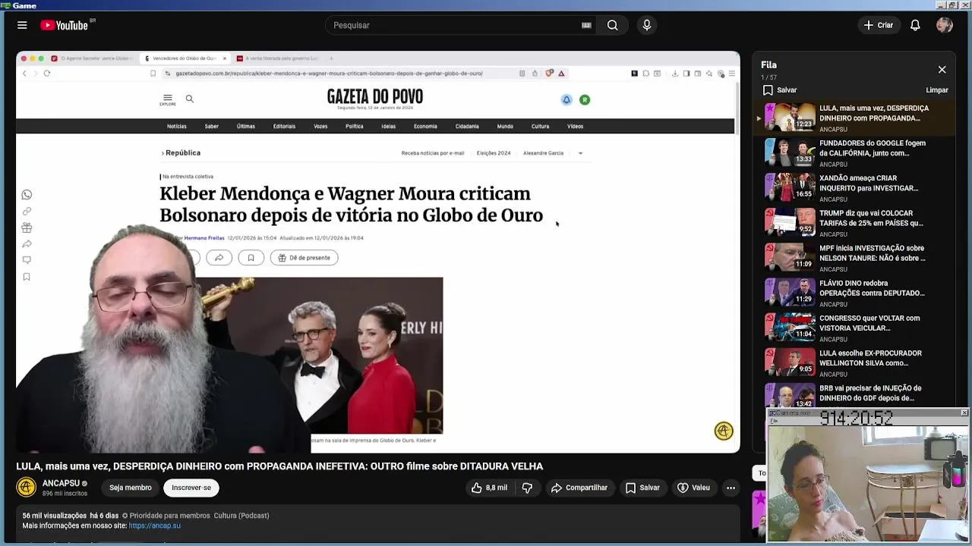The image size is (972, 546).
Task: Click the Gazeta do Povo logo in video
Action: 375,97
